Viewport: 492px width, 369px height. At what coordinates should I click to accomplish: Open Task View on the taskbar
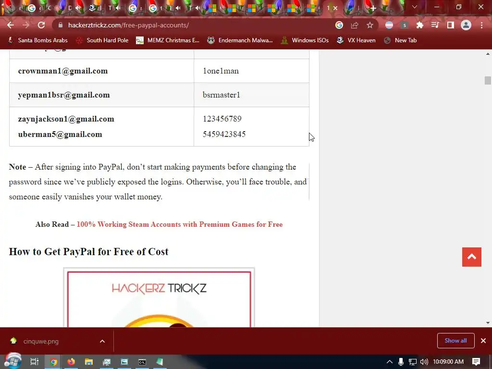[x=35, y=362]
